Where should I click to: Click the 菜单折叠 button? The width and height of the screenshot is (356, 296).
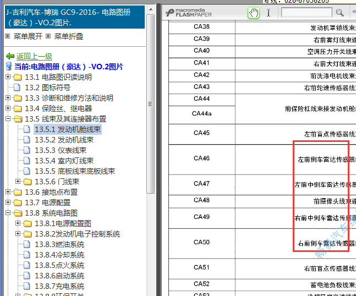[x=69, y=36]
